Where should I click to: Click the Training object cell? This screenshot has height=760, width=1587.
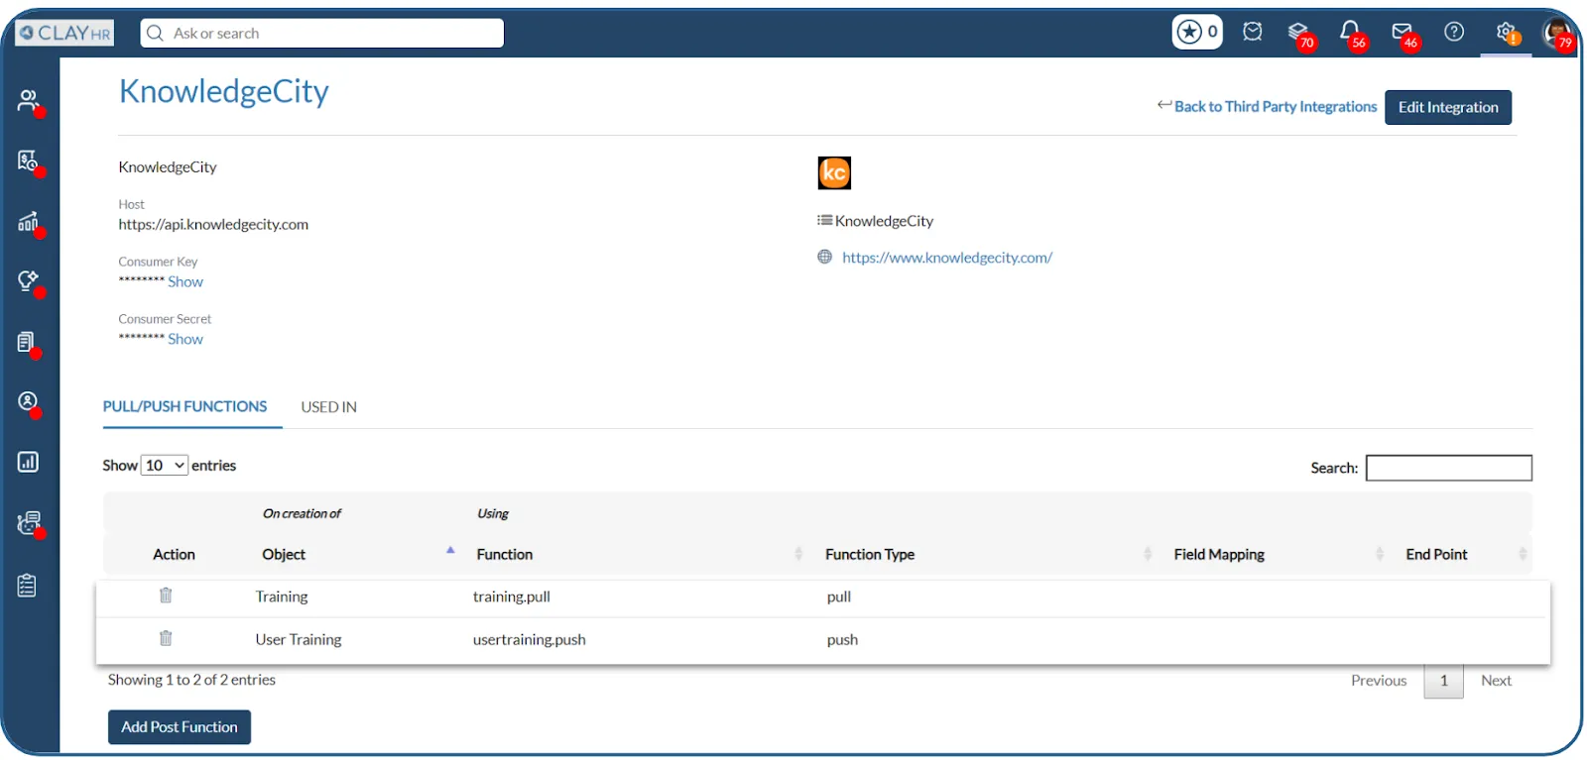pyautogui.click(x=281, y=597)
